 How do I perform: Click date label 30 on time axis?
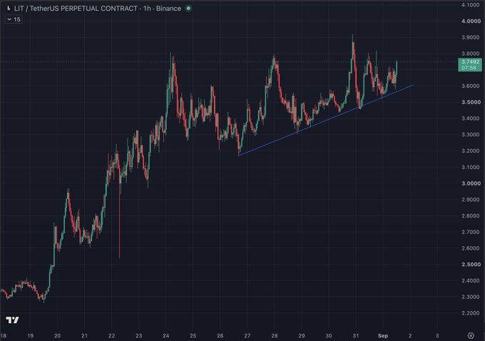tap(329, 336)
